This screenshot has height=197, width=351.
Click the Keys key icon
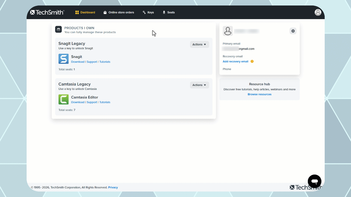[x=144, y=12]
